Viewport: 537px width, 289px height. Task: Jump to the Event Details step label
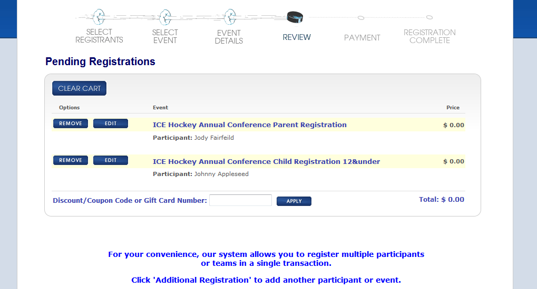tap(229, 37)
